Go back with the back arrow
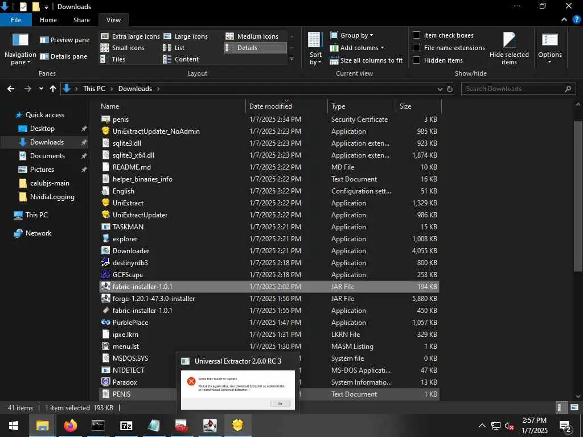The height and width of the screenshot is (437, 583). coord(11,89)
